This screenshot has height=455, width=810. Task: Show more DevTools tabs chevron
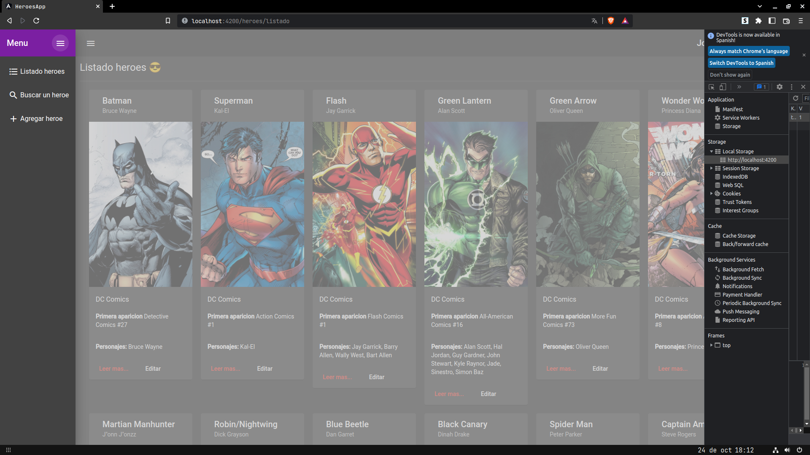[x=739, y=87]
